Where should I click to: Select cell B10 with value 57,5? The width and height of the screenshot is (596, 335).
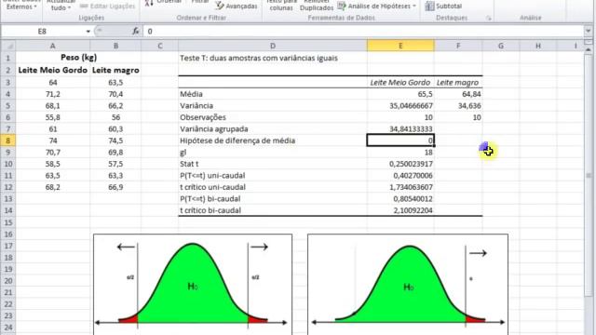pos(115,164)
